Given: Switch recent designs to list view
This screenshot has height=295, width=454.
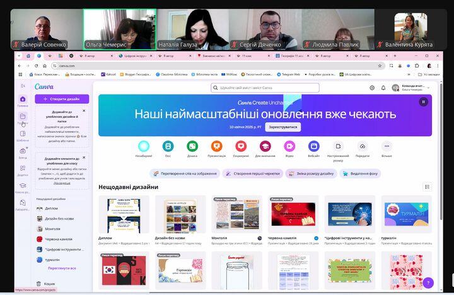Looking at the screenshot, I should pyautogui.click(x=427, y=187).
